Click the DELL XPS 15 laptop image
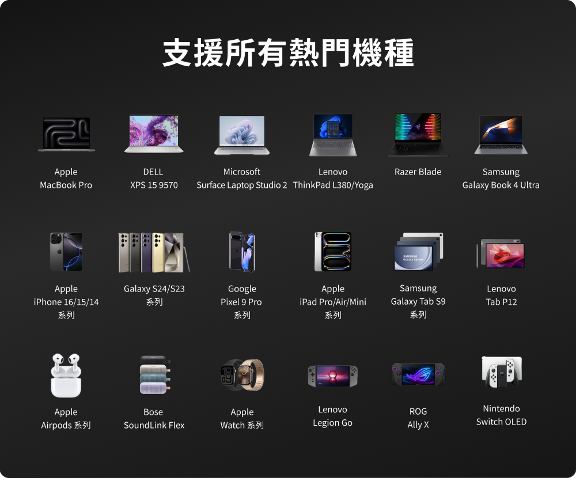 pyautogui.click(x=154, y=134)
